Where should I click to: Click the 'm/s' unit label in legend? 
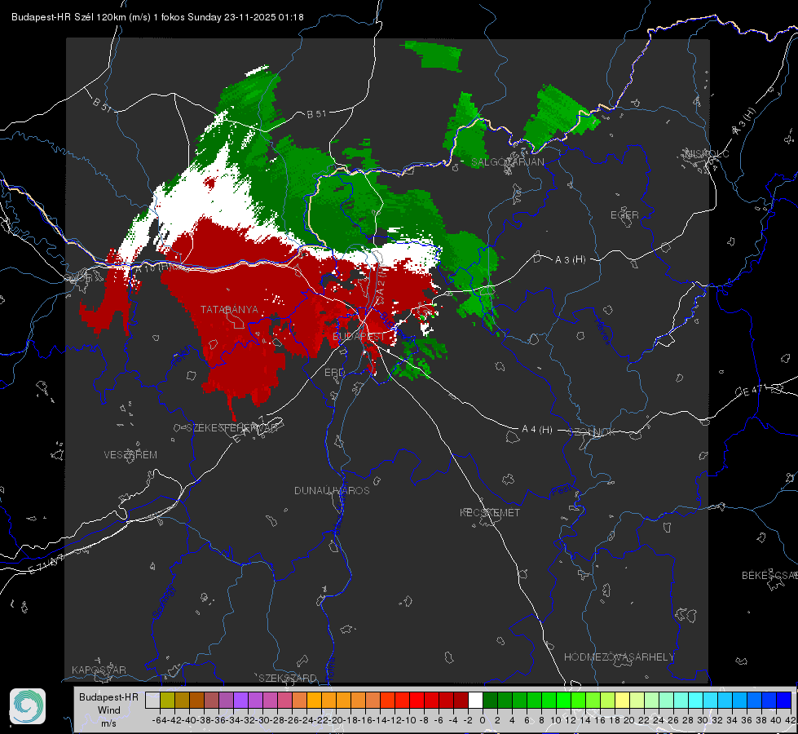coord(109,723)
